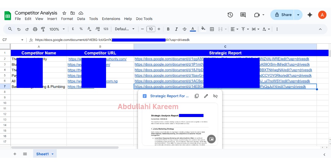Open row 6 competitor URL link

93,81
